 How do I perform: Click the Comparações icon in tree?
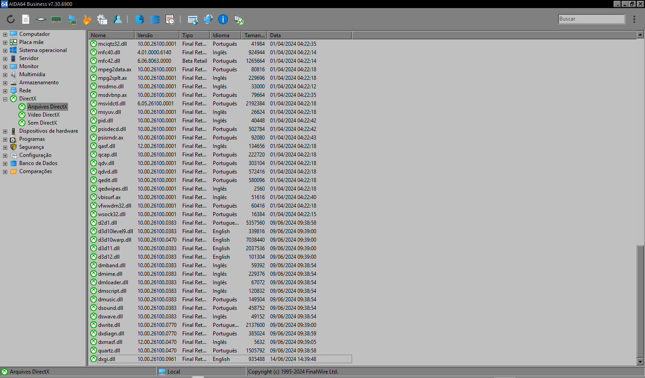[x=13, y=171]
